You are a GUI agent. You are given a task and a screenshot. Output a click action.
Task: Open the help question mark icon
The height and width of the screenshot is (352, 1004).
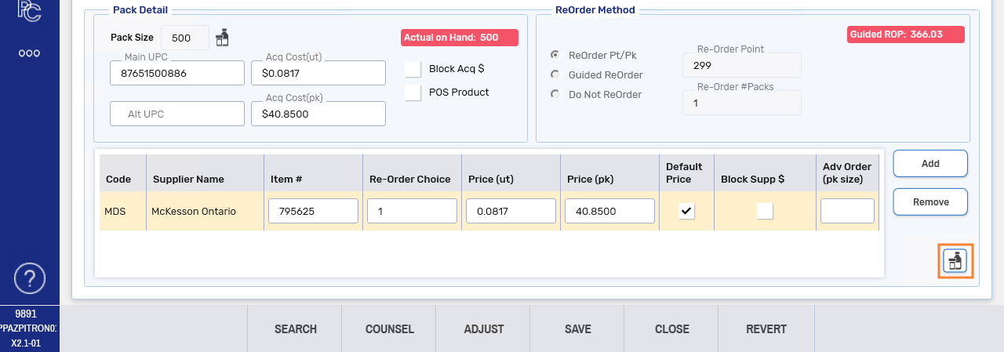click(30, 278)
